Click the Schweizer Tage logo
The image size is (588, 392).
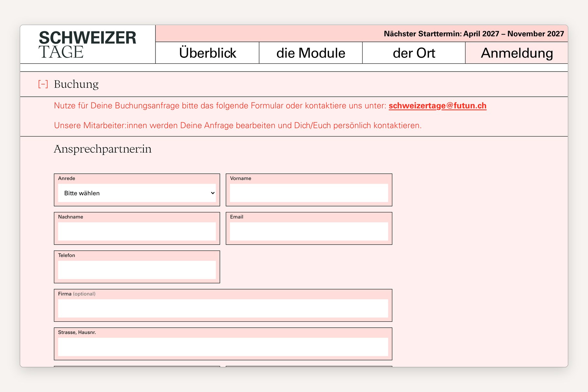[x=87, y=45]
